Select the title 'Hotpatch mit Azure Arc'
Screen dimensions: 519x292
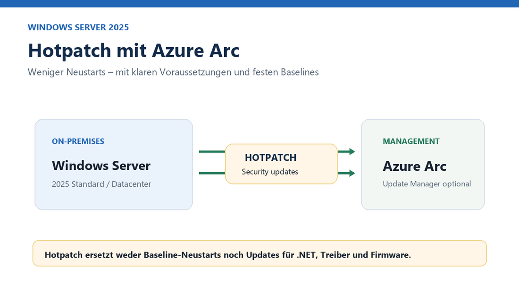(134, 50)
